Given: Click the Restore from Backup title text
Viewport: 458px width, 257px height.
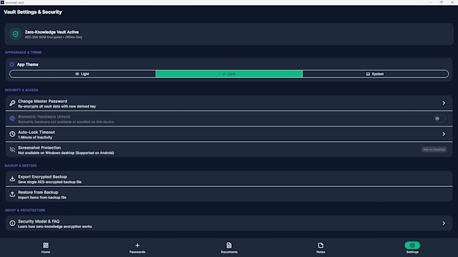Looking at the screenshot, I should click(x=38, y=192).
